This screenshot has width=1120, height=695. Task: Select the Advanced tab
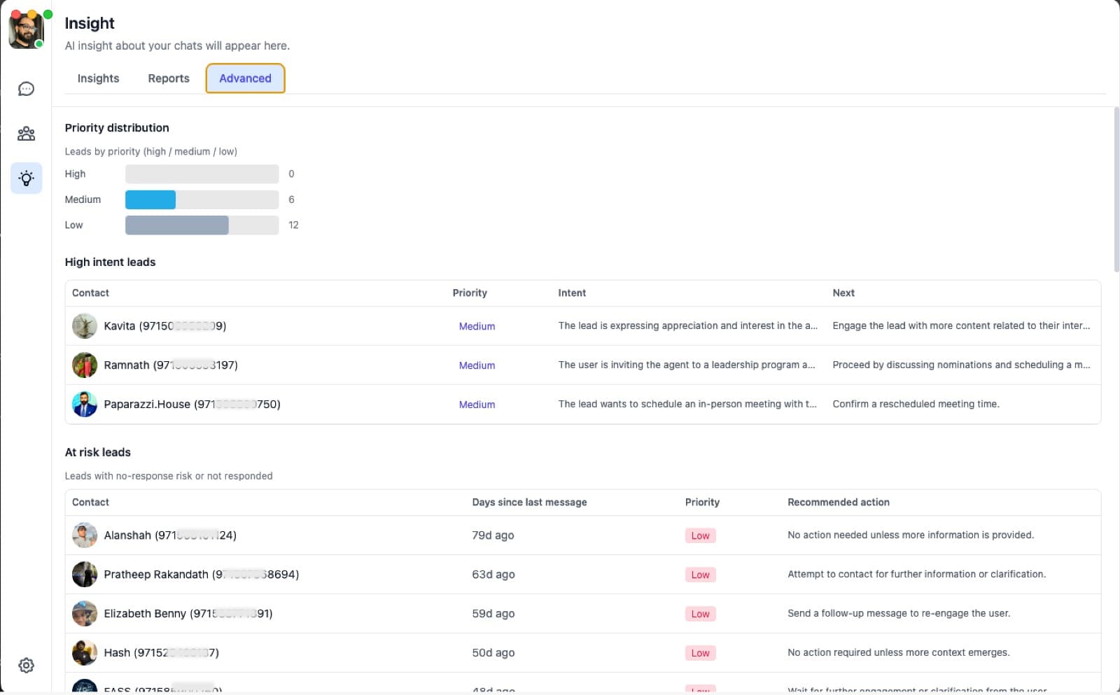pyautogui.click(x=245, y=78)
